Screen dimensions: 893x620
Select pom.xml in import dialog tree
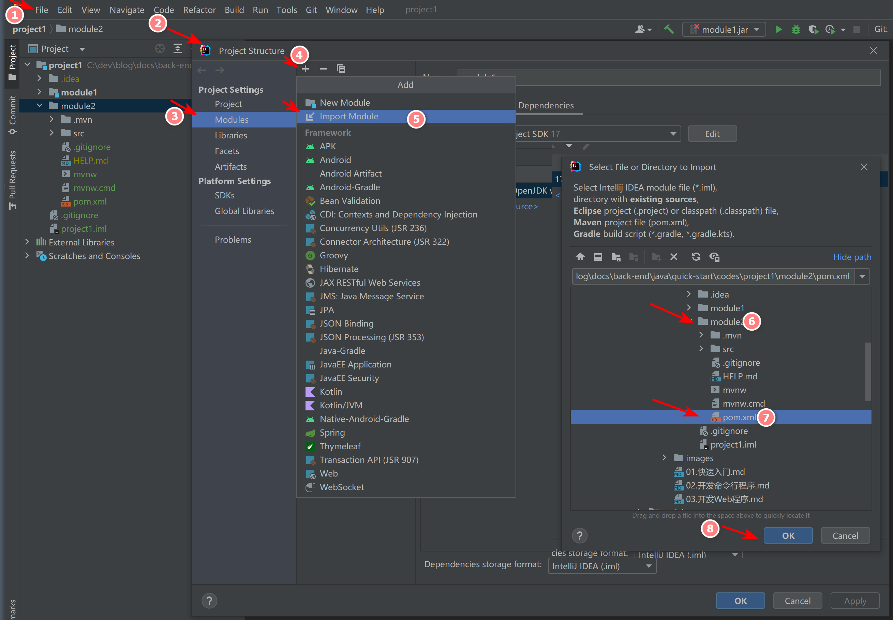click(x=721, y=417)
